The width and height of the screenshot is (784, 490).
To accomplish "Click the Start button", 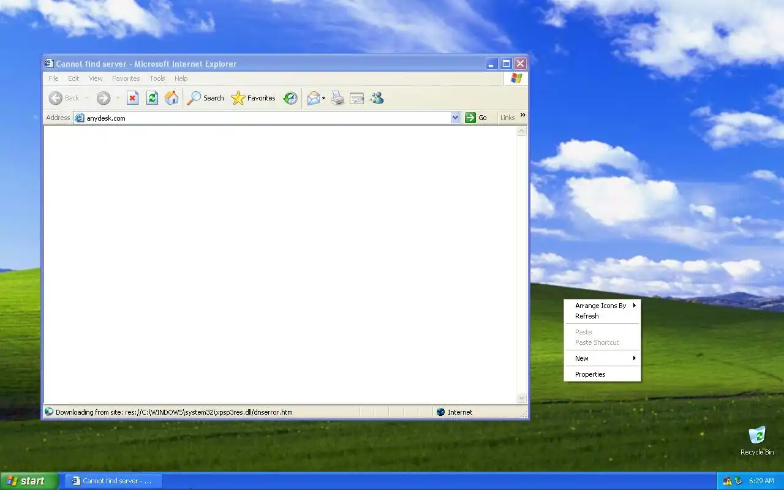I will (x=29, y=481).
